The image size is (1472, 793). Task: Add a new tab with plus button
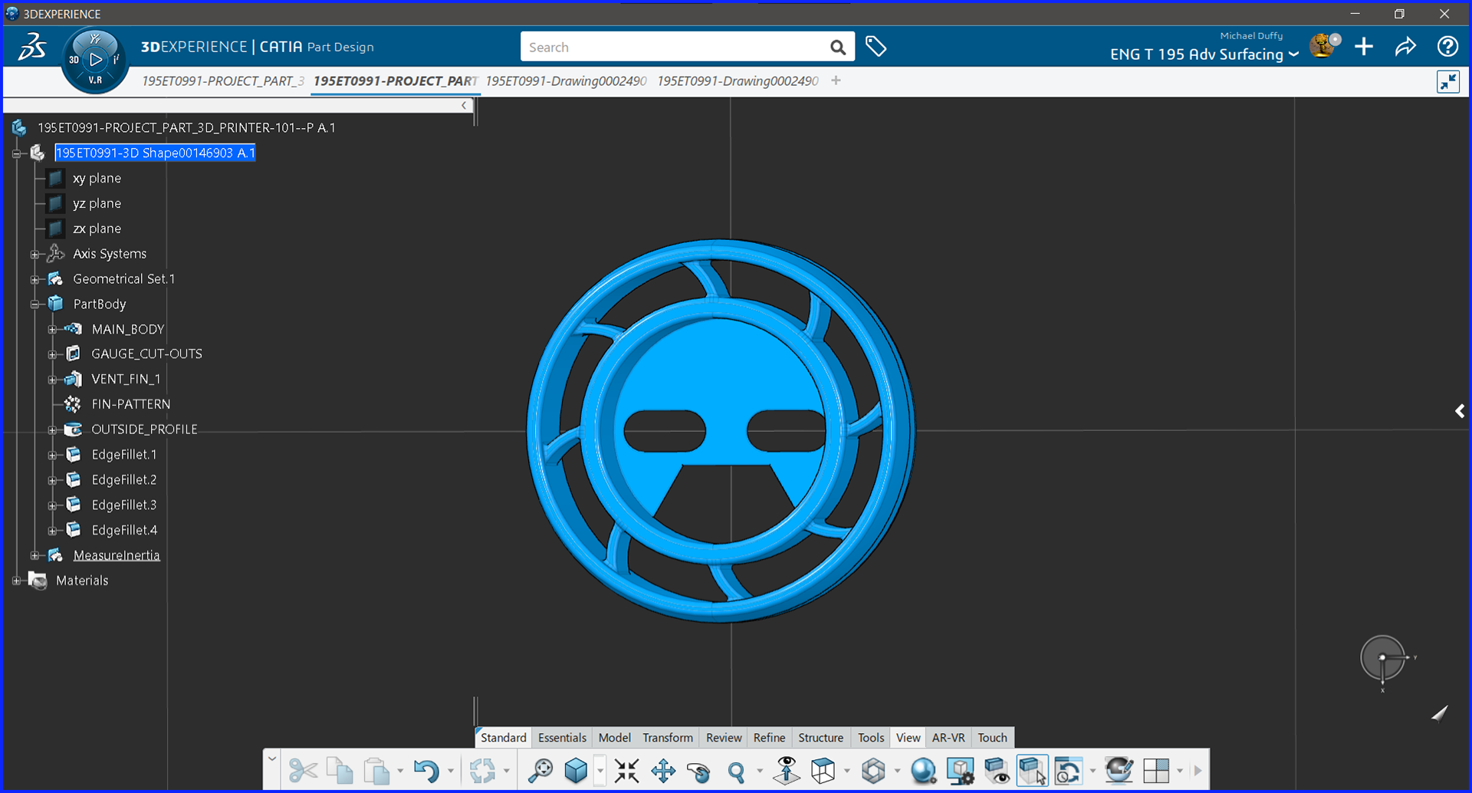pyautogui.click(x=836, y=81)
